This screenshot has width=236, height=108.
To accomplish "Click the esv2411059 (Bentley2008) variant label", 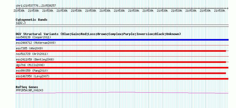I will pos(35,59).
